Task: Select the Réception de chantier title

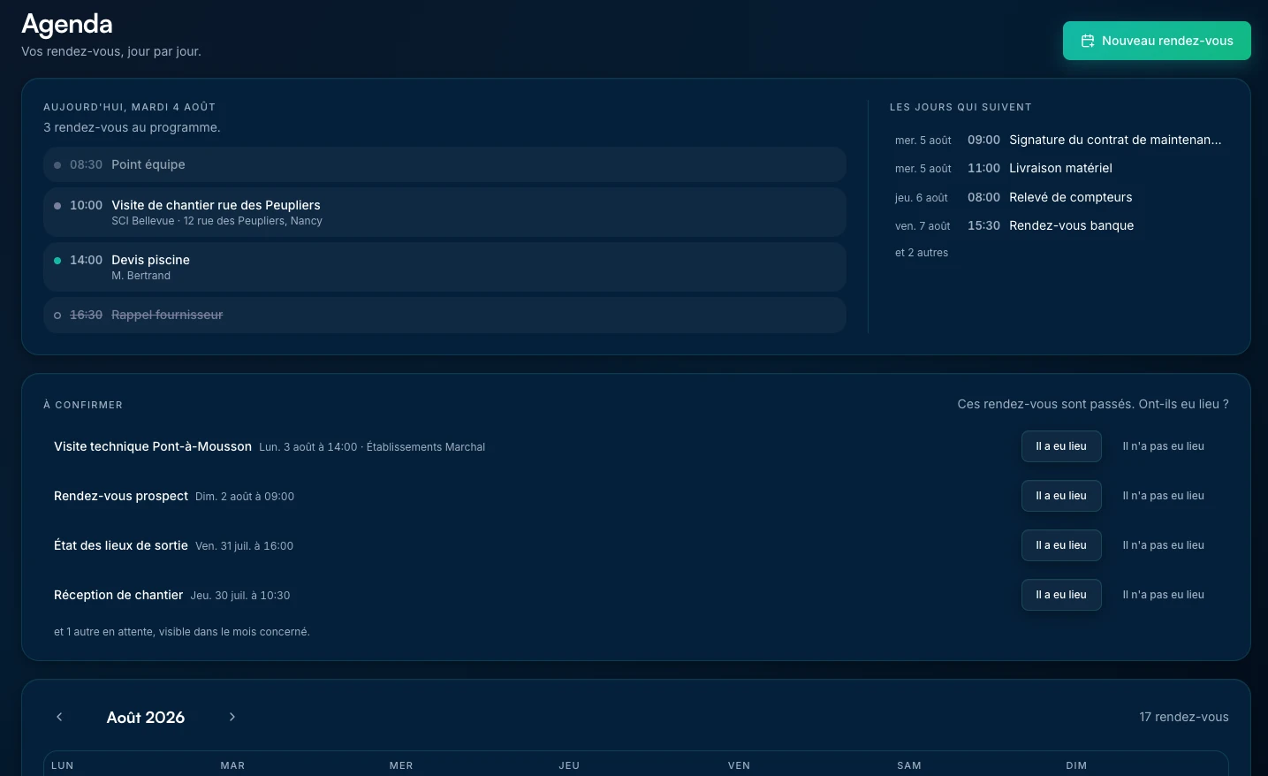Action: [x=118, y=595]
